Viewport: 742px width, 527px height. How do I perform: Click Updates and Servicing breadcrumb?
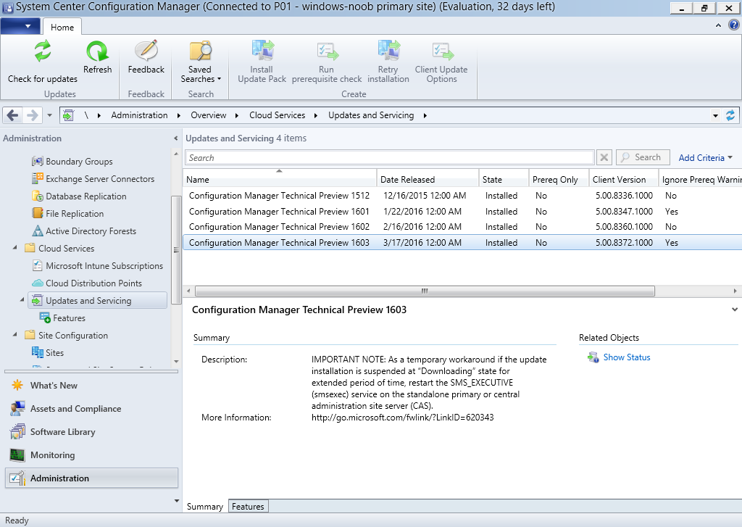(371, 115)
